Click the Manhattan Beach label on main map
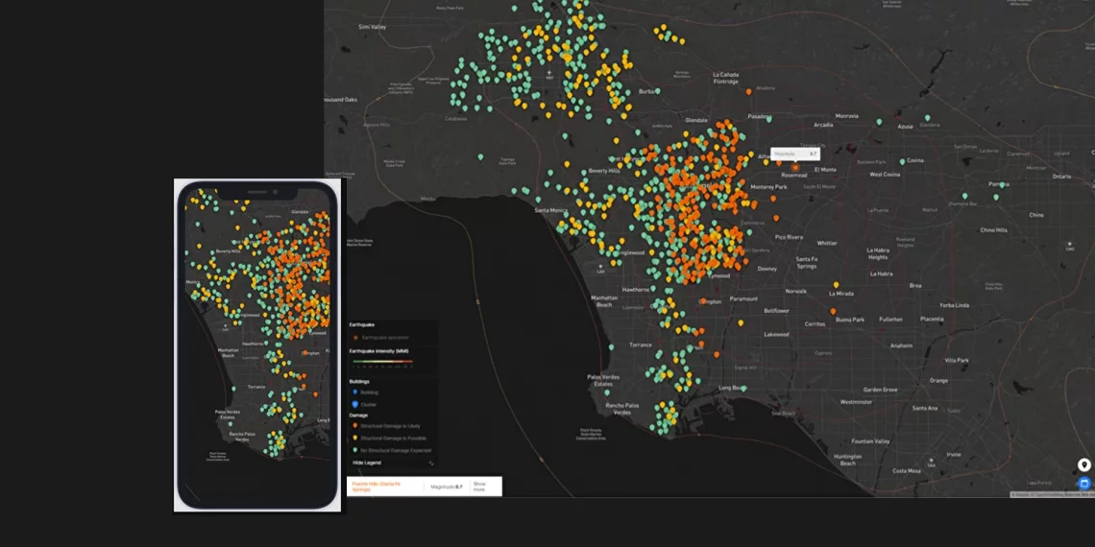Image resolution: width=1095 pixels, height=547 pixels. coord(605,301)
